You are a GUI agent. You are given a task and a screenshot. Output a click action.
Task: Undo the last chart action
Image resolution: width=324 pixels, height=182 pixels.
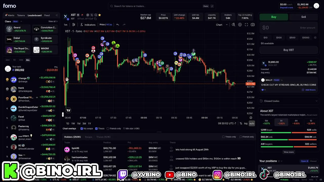click(118, 25)
